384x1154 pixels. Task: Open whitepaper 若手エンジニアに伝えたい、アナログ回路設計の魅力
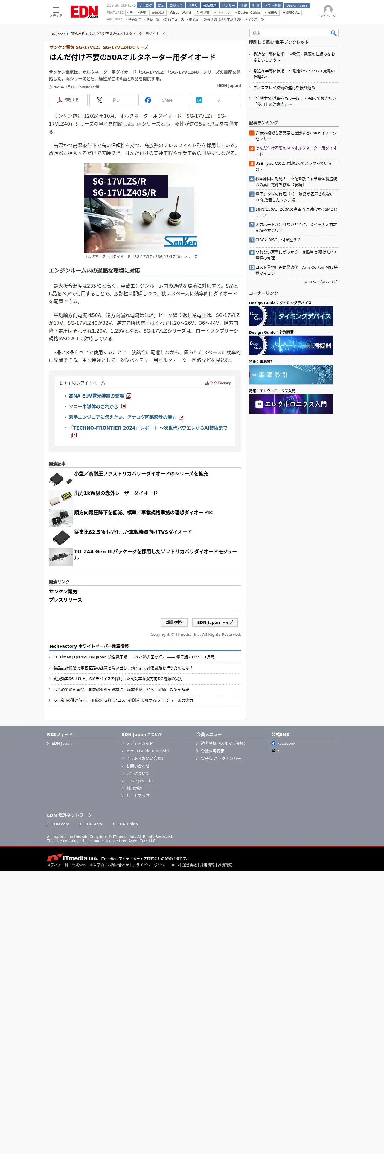coord(123,417)
